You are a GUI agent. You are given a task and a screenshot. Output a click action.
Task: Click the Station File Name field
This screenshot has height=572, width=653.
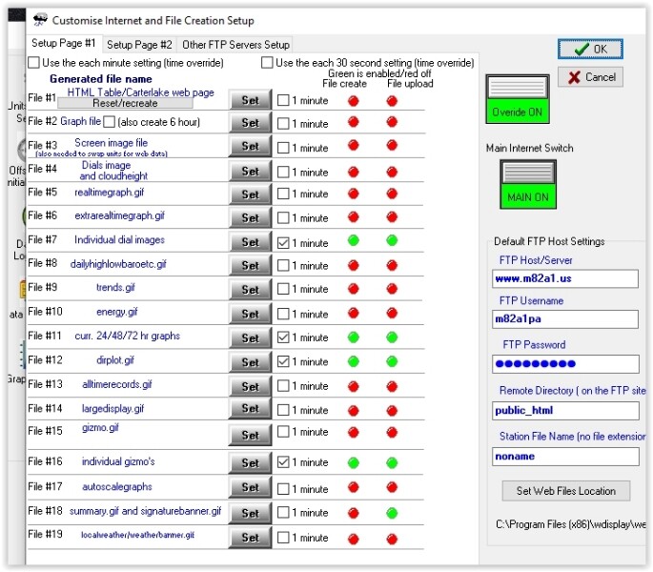565,457
